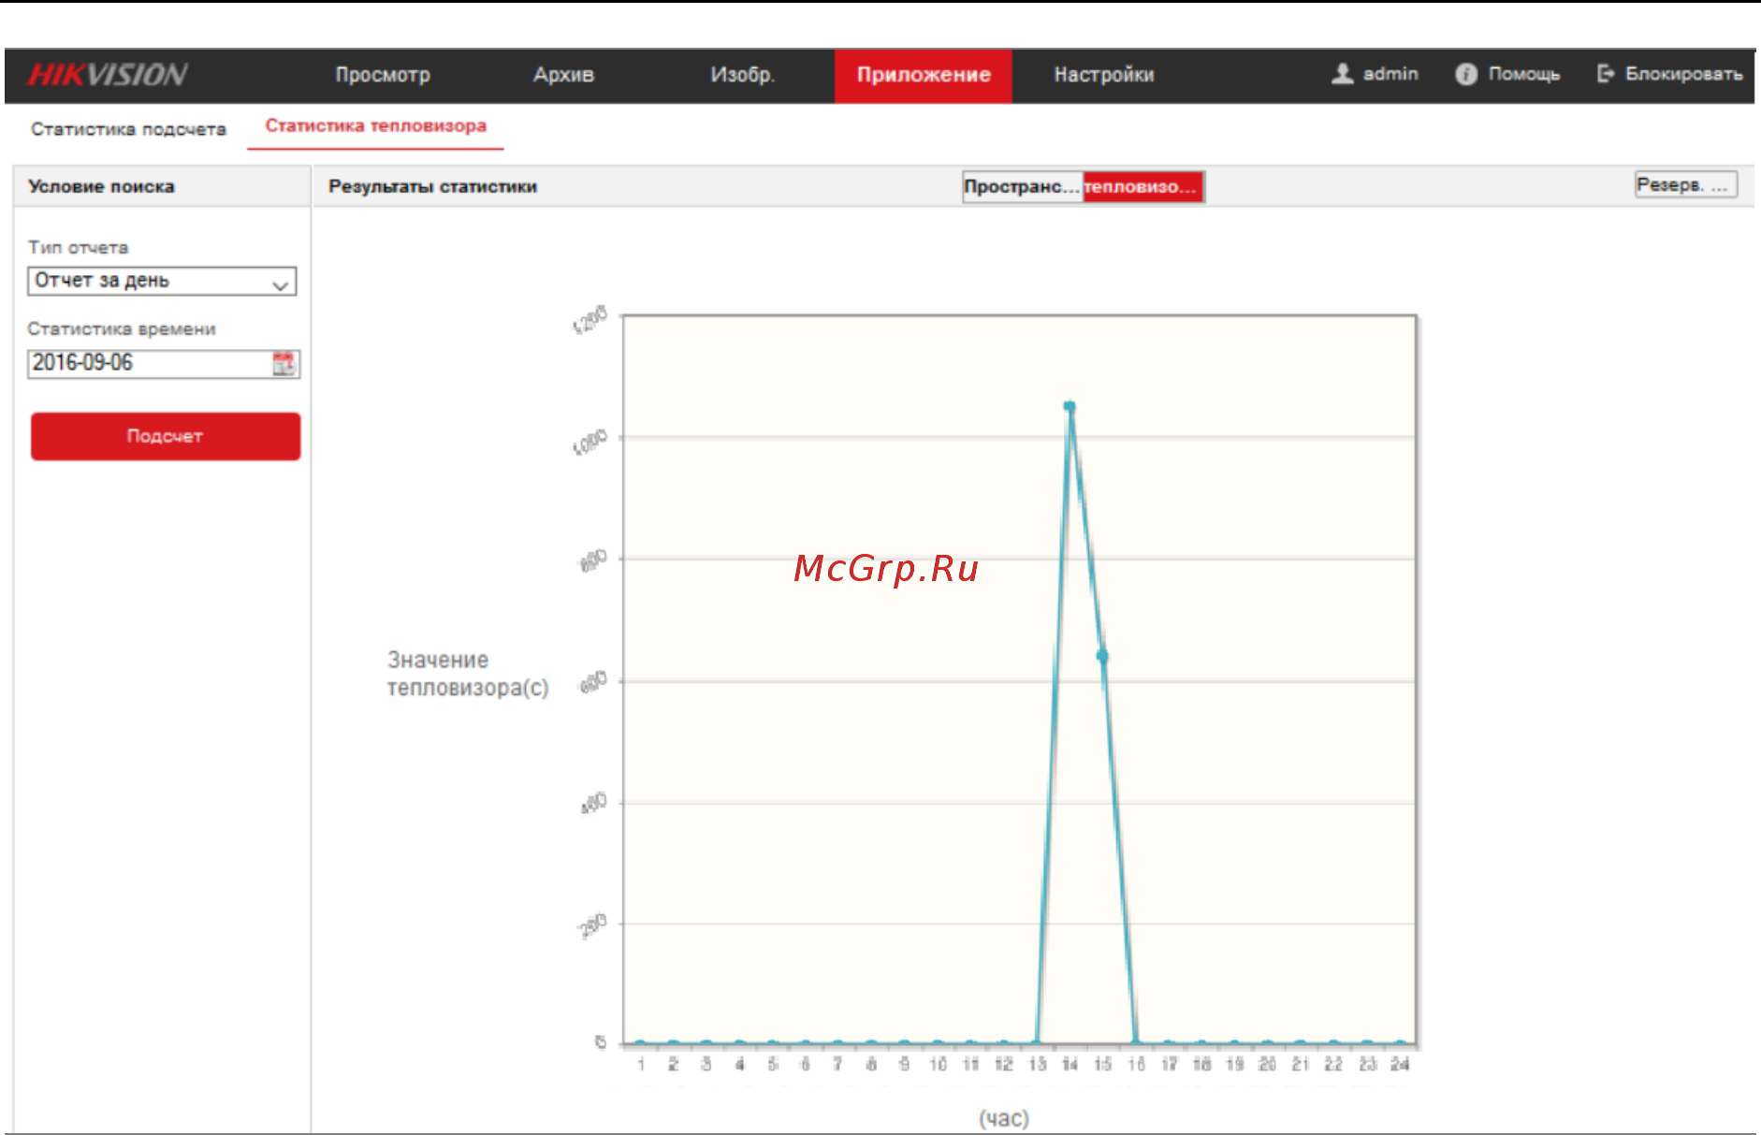Click the Помощь info icon
1761x1135 pixels.
[1466, 74]
